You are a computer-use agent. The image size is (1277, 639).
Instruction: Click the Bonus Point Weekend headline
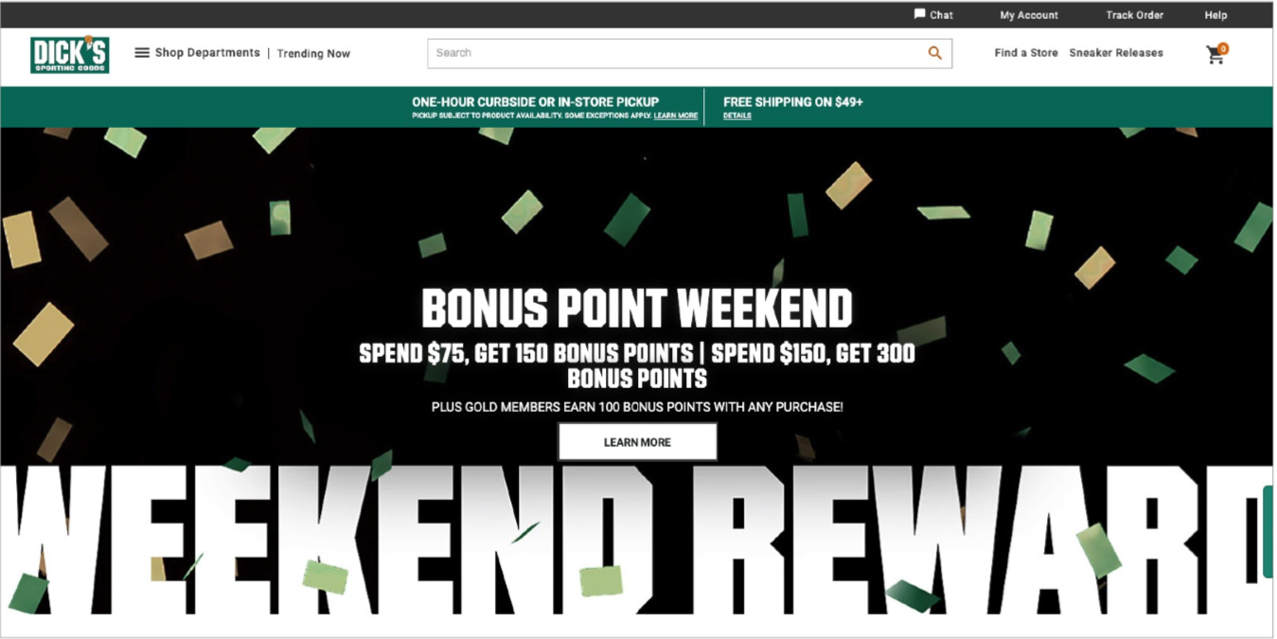637,309
